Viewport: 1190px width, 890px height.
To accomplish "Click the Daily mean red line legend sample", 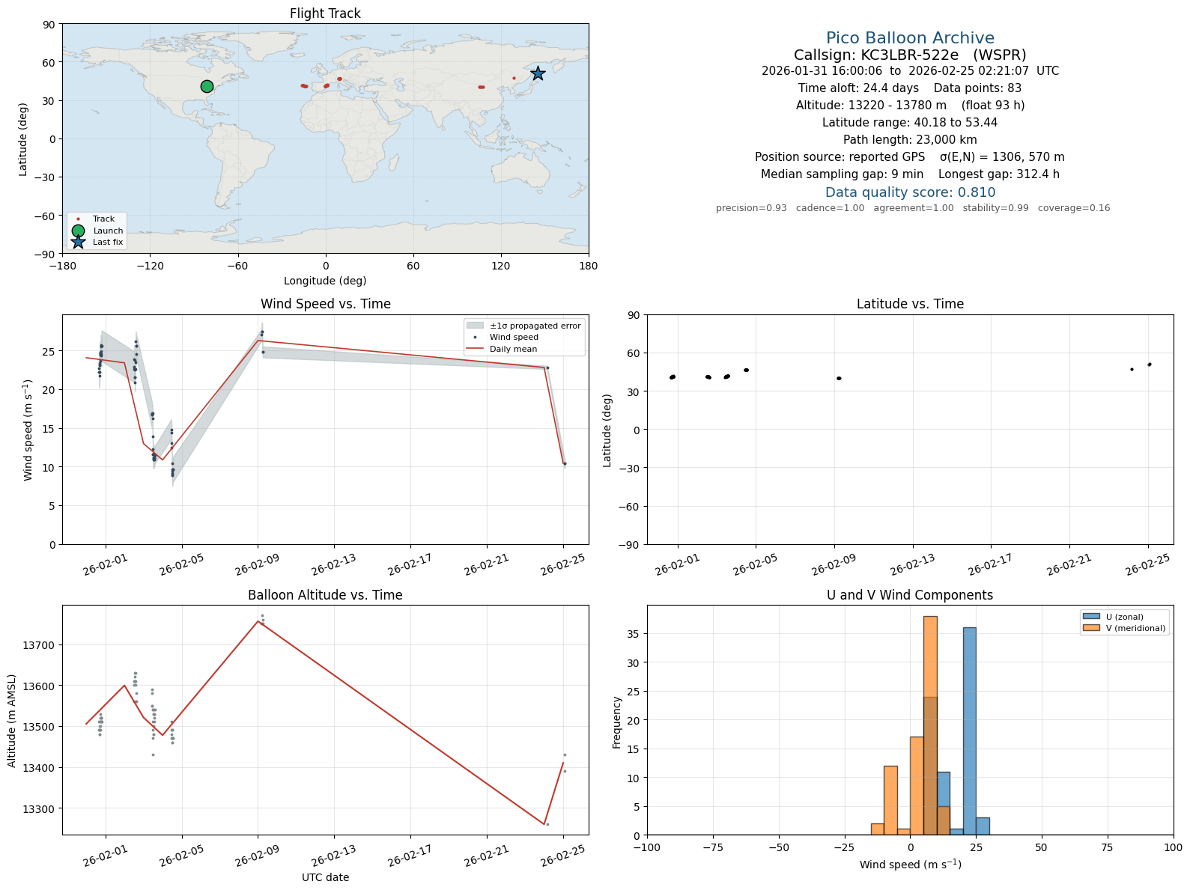I will (475, 349).
